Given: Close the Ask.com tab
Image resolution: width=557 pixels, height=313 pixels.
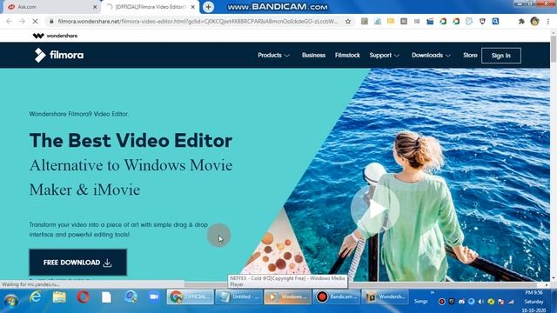Looking at the screenshot, I should click(95, 7).
